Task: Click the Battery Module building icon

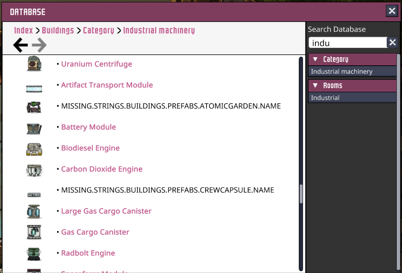Action: click(34, 128)
